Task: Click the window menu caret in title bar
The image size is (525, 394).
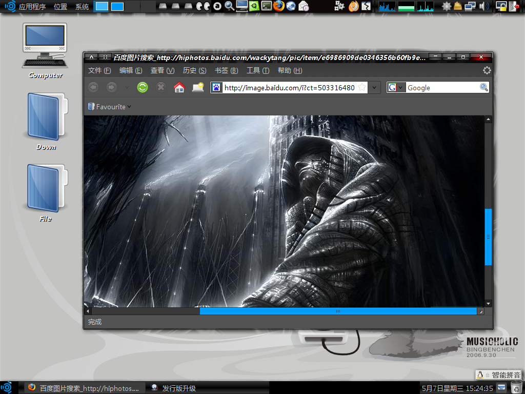Action: coord(91,57)
